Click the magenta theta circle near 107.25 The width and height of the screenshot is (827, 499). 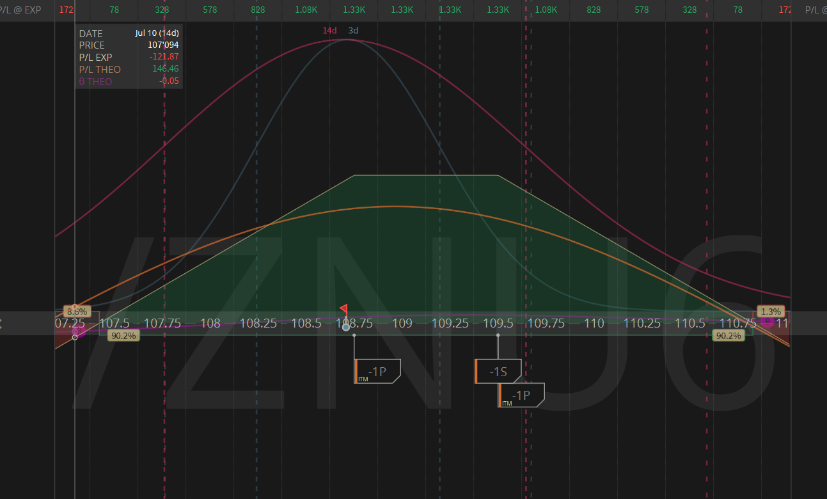click(79, 331)
